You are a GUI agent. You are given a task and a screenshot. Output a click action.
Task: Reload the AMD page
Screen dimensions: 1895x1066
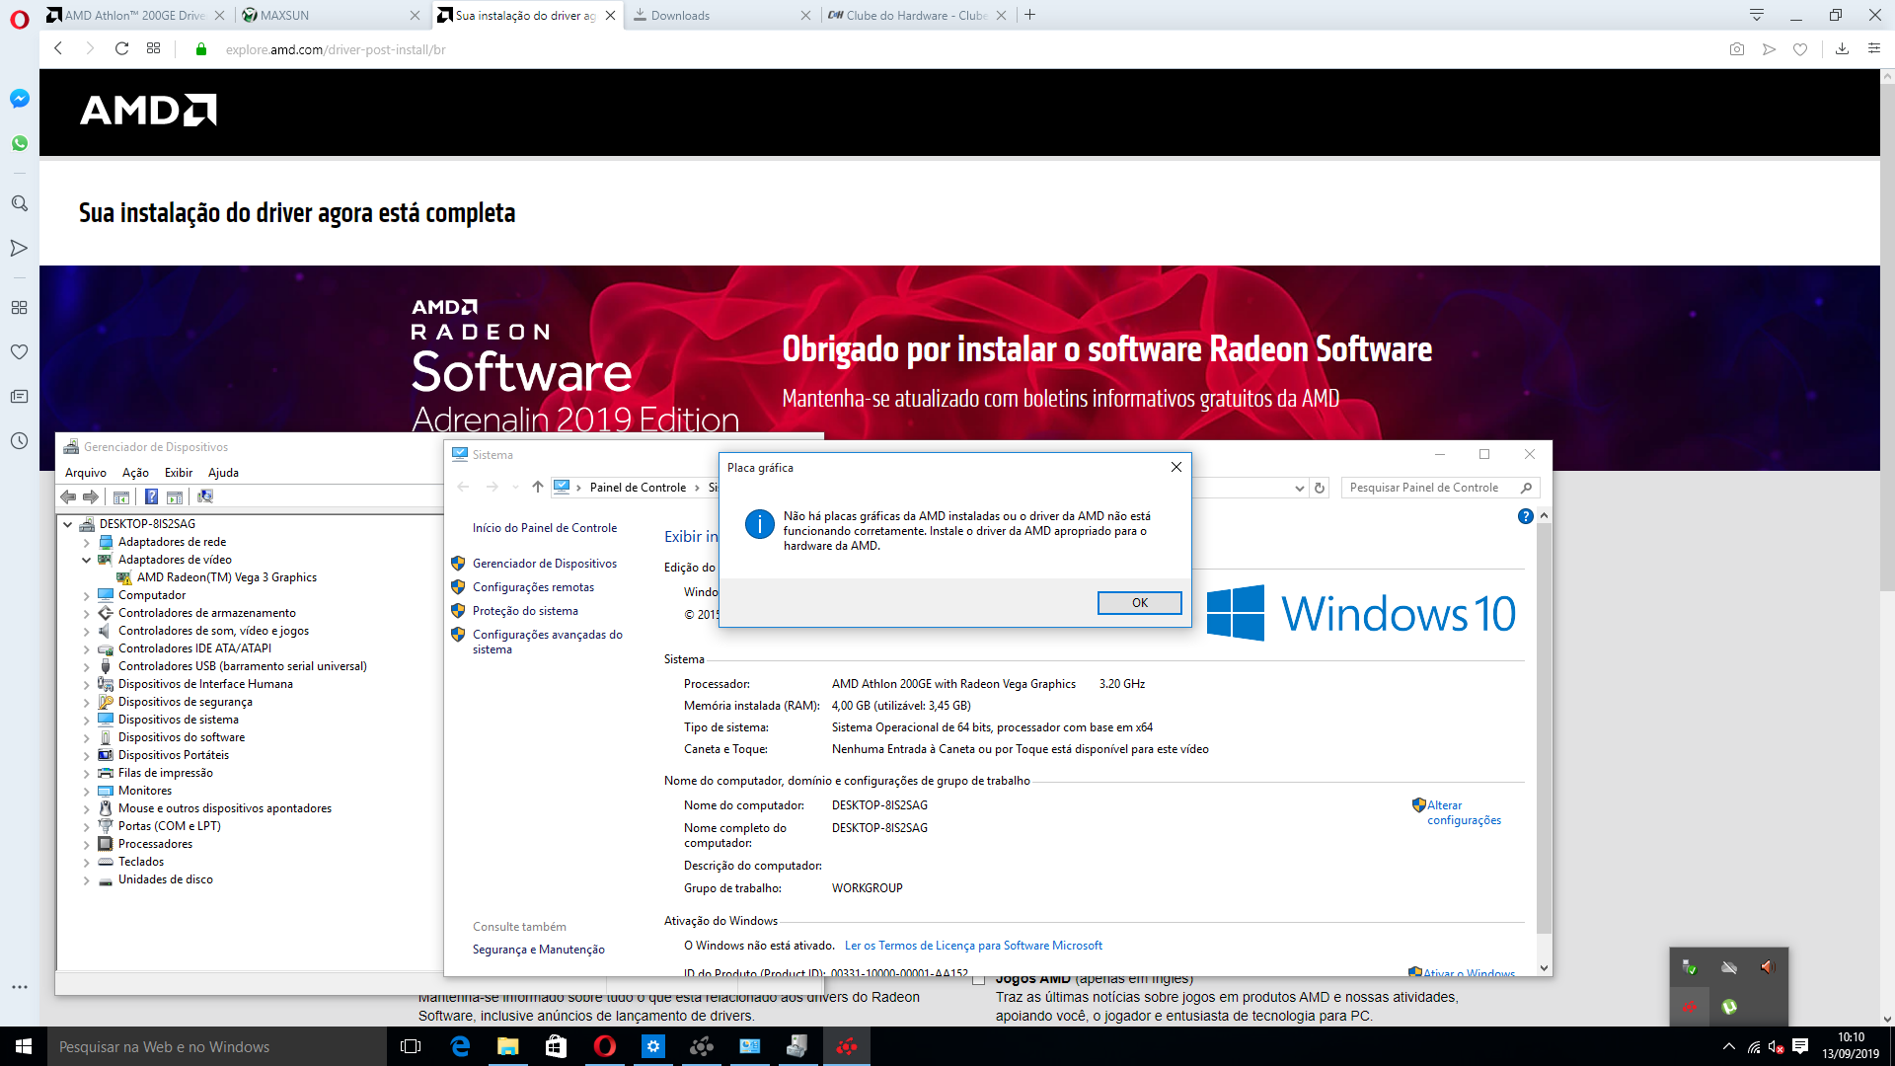121,48
